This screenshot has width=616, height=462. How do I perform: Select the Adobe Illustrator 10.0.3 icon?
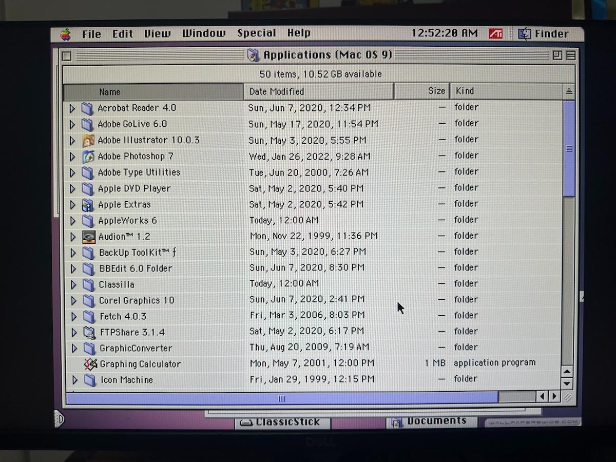tap(88, 140)
